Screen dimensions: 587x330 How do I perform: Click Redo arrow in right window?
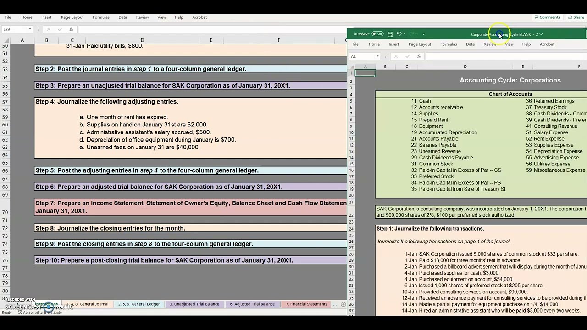(412, 34)
